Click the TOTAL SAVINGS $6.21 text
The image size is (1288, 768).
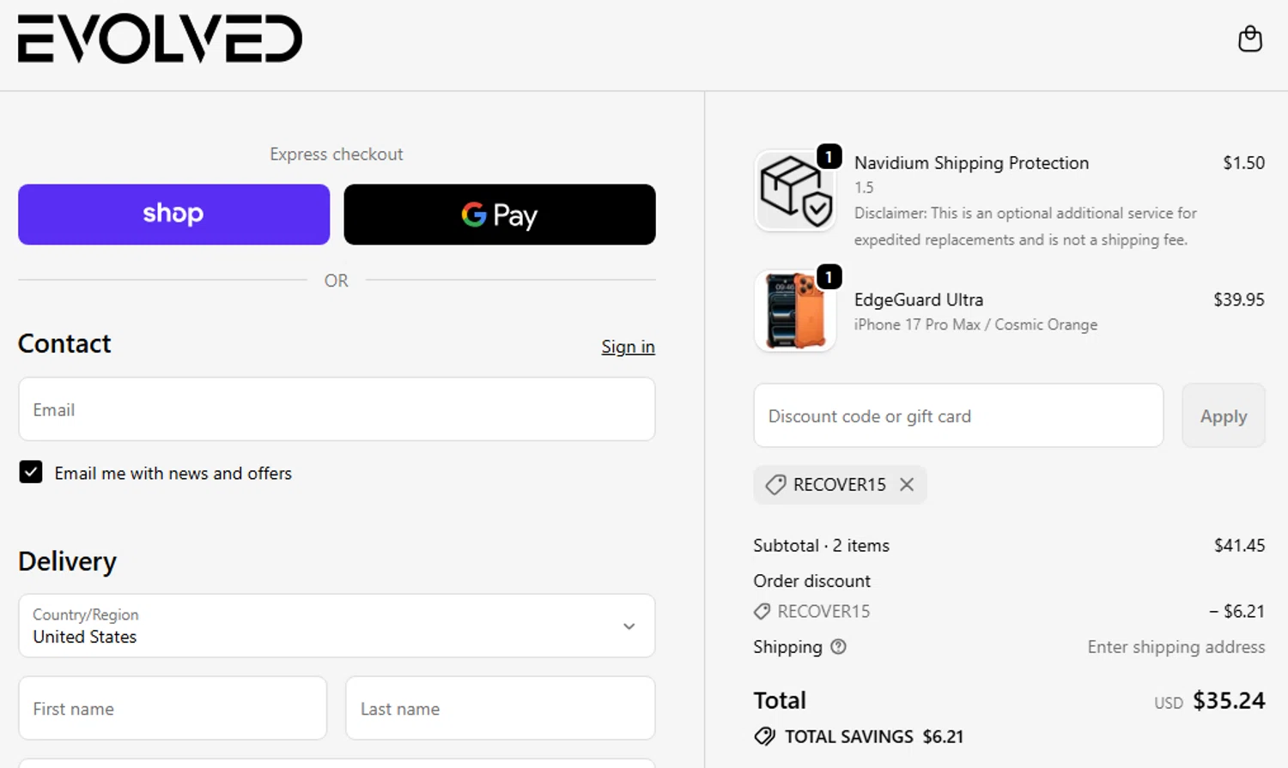pyautogui.click(x=874, y=736)
